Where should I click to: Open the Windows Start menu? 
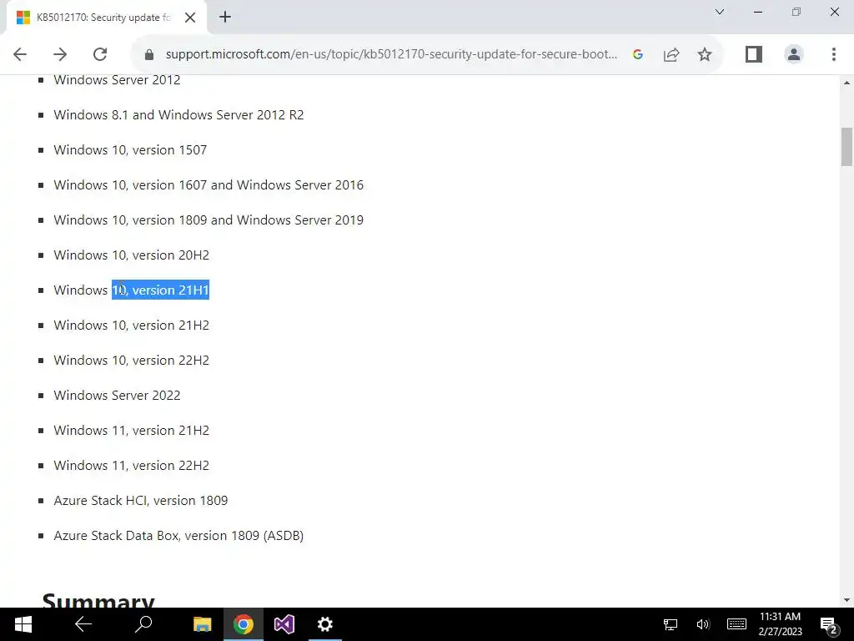(23, 624)
